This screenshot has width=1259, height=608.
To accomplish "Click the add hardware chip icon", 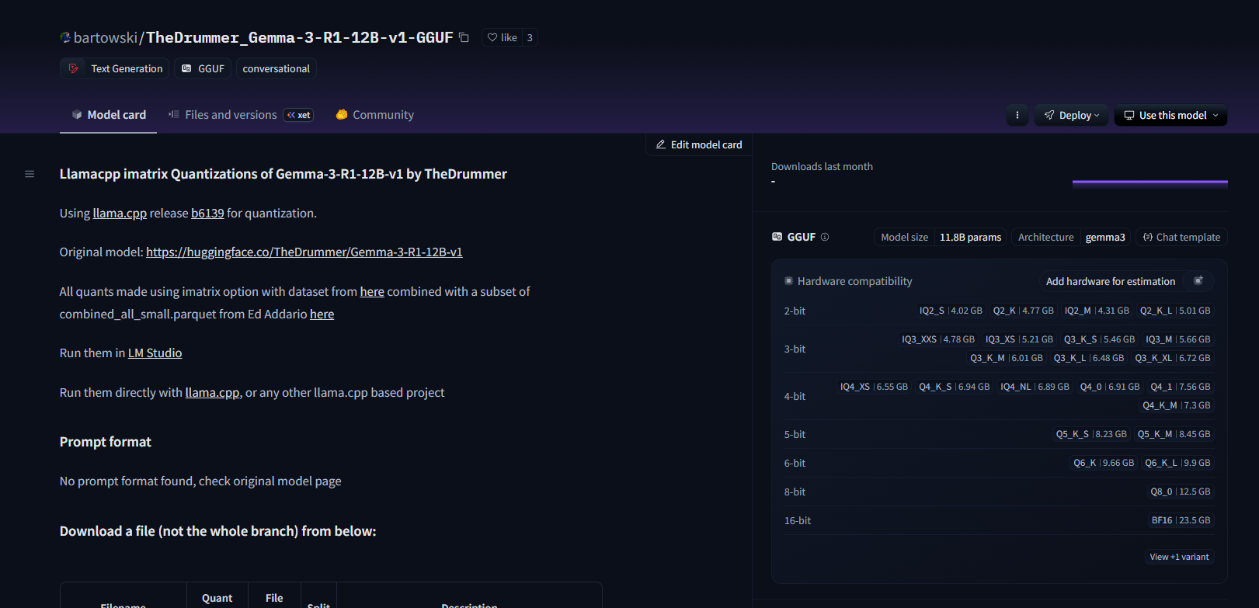I will [x=1198, y=280].
